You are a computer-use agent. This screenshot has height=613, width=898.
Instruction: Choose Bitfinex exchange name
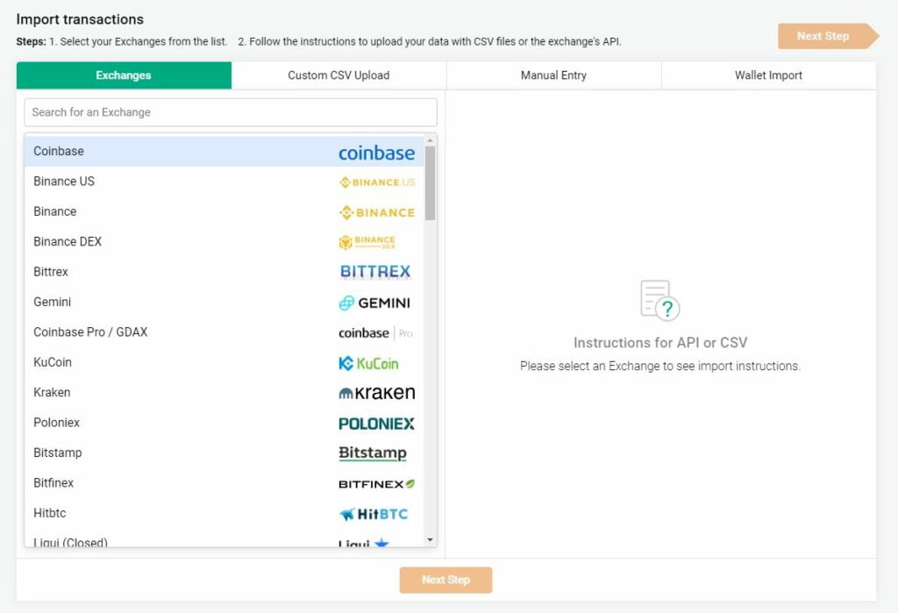[53, 483]
